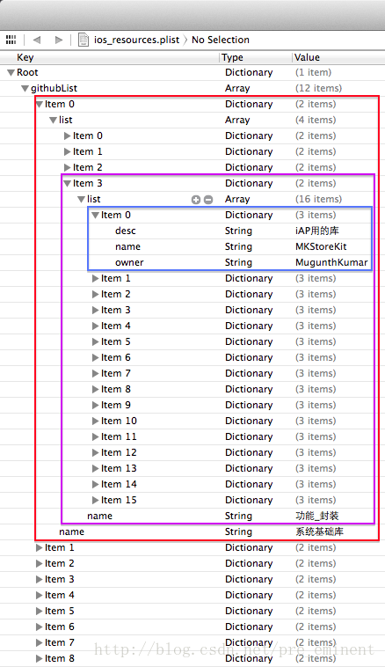
Task: Click No Selection in the jump bar
Action: [221, 40]
